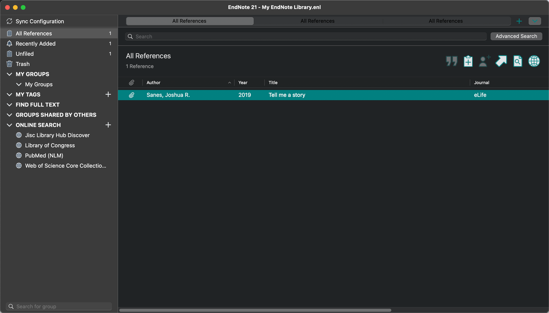
Task: Click globe icon next to Library of Congress
Action: tap(19, 146)
